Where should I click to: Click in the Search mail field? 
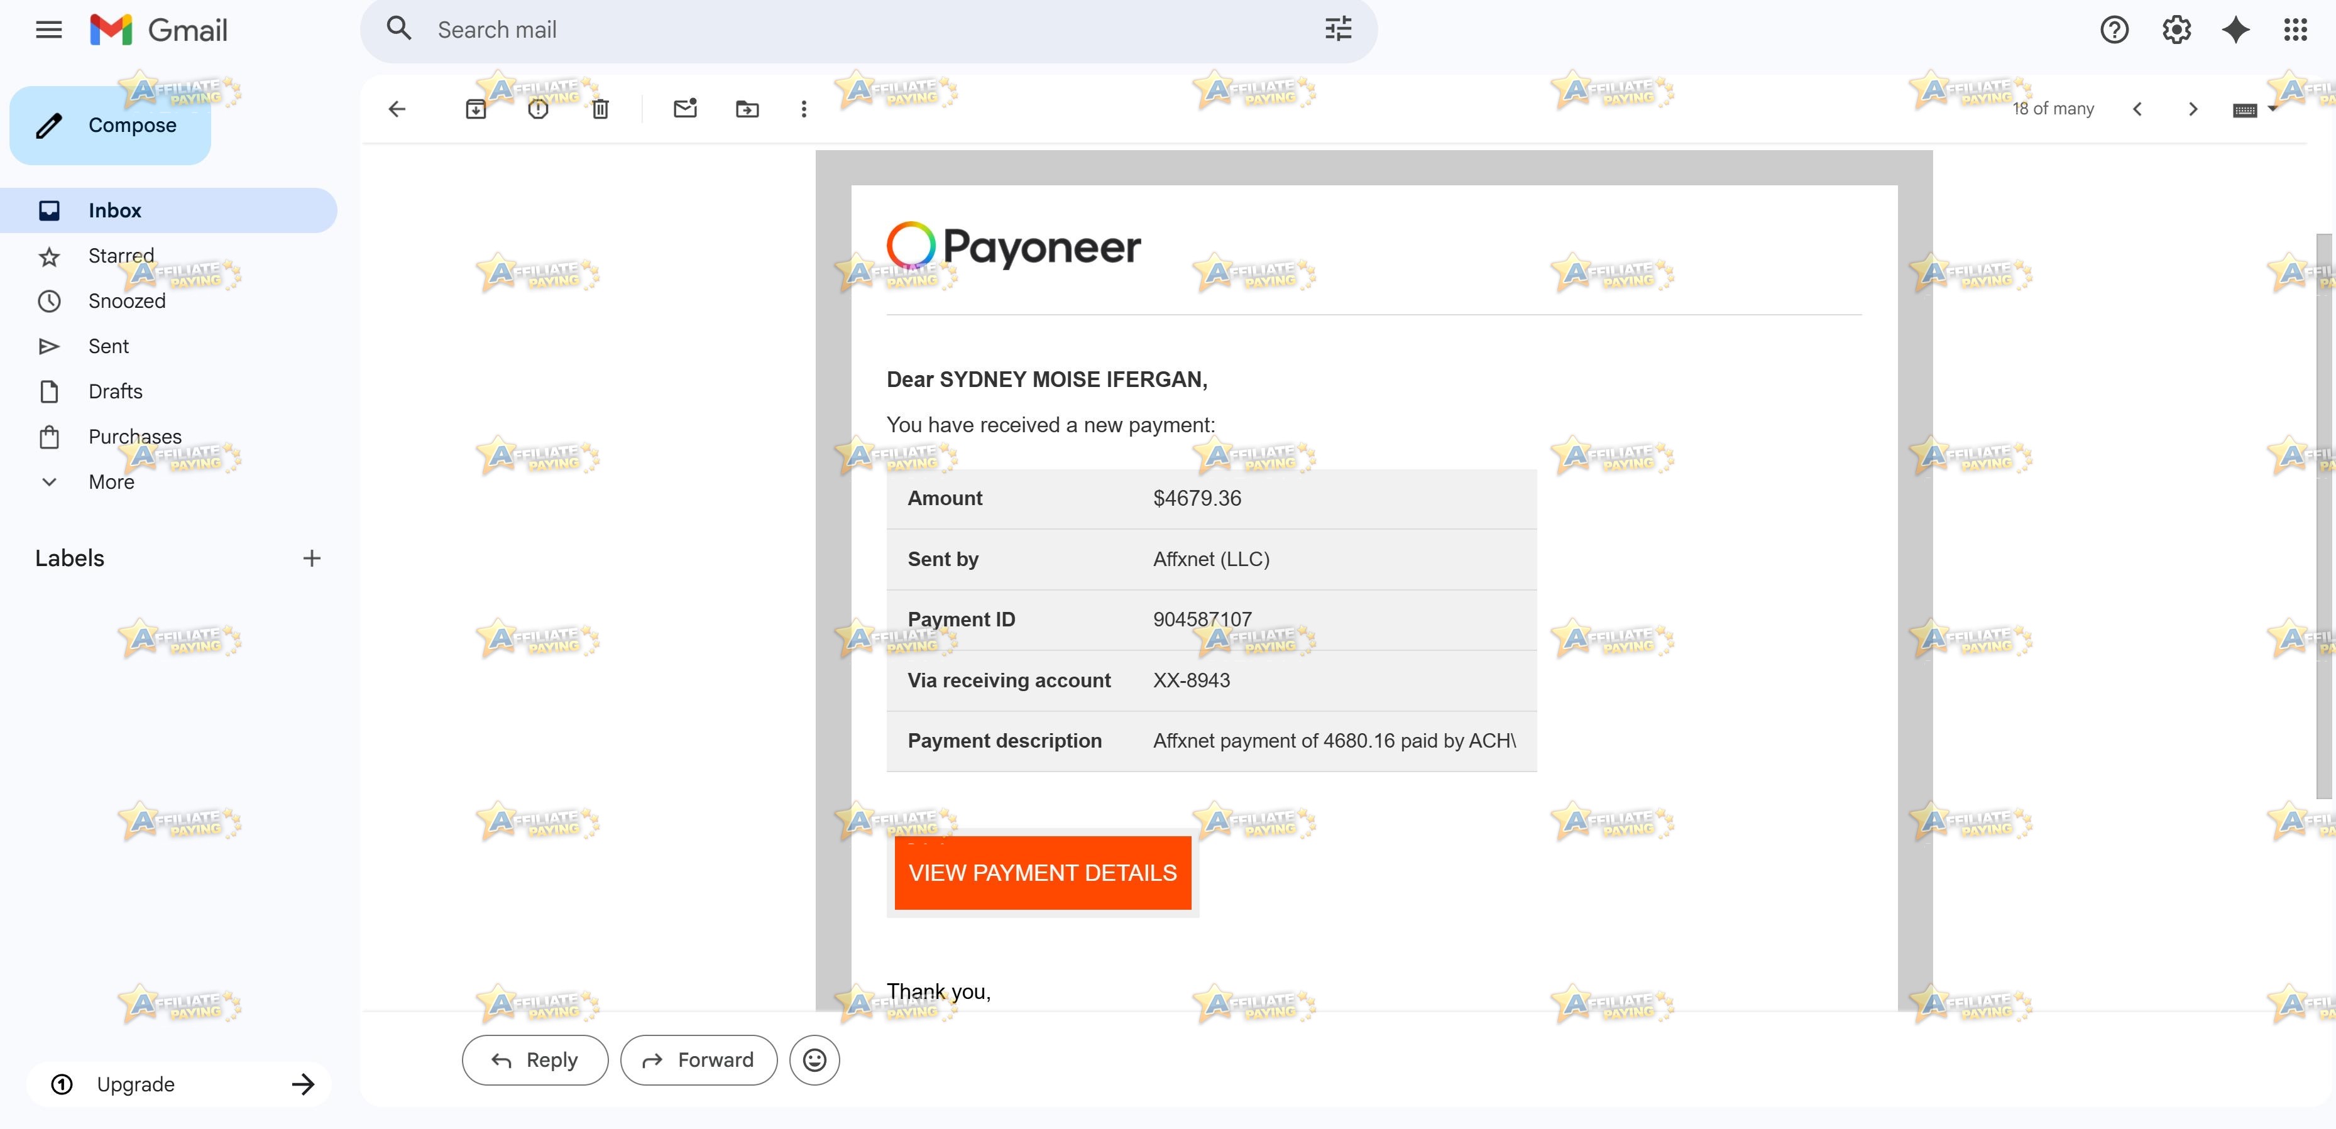pyautogui.click(x=869, y=30)
